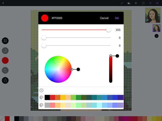The width and height of the screenshot is (162, 121).
Task: Open the recent colors clock row
Action: pos(41,90)
